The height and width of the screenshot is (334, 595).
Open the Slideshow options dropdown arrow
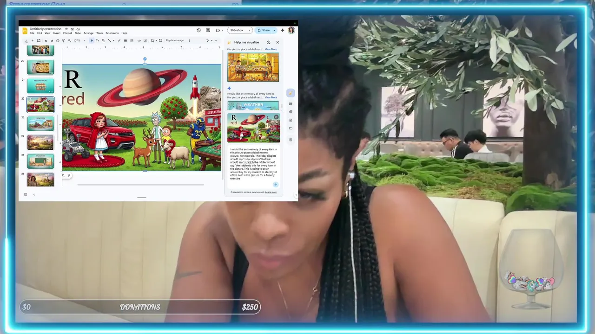click(x=249, y=30)
